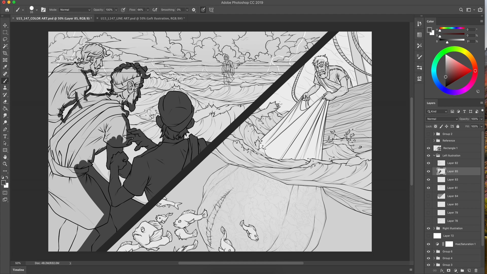Expand the Group 2 folder
This screenshot has height=274, width=487.
434,134
